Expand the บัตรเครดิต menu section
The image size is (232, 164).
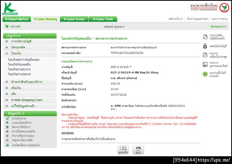7,47
